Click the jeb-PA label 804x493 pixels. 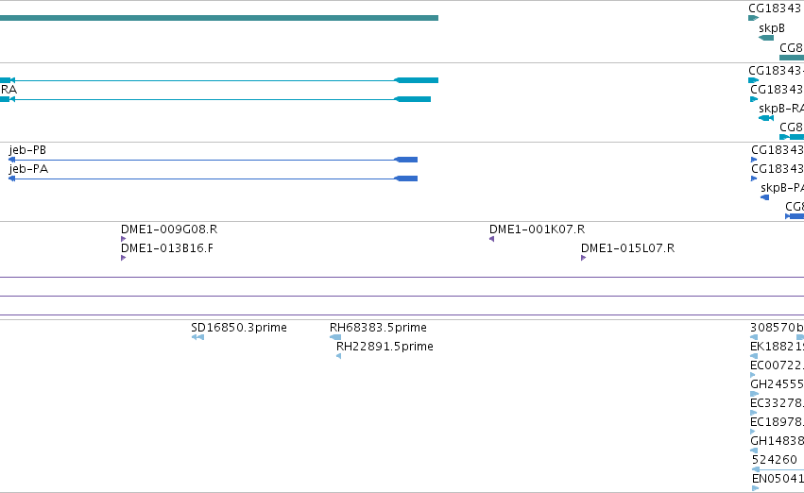[28, 169]
